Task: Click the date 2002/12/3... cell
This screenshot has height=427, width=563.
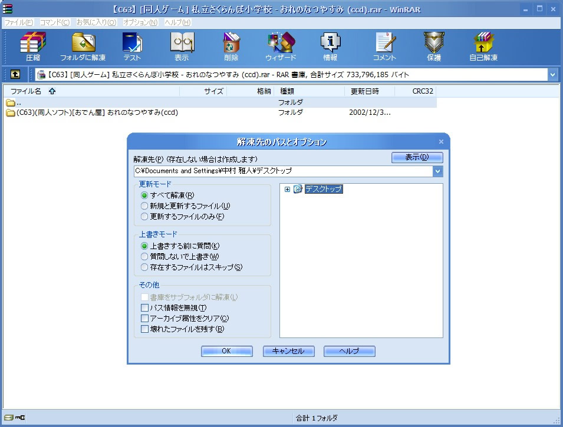Action: click(370, 112)
